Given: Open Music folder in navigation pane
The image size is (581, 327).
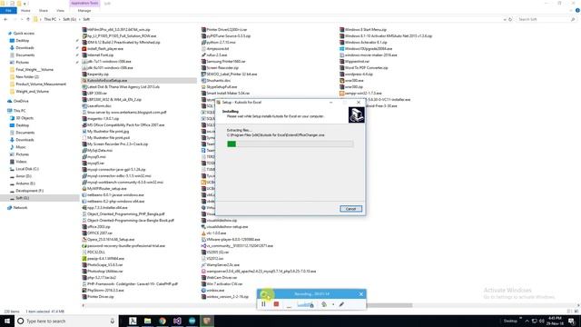Looking at the screenshot, I should point(21,147).
